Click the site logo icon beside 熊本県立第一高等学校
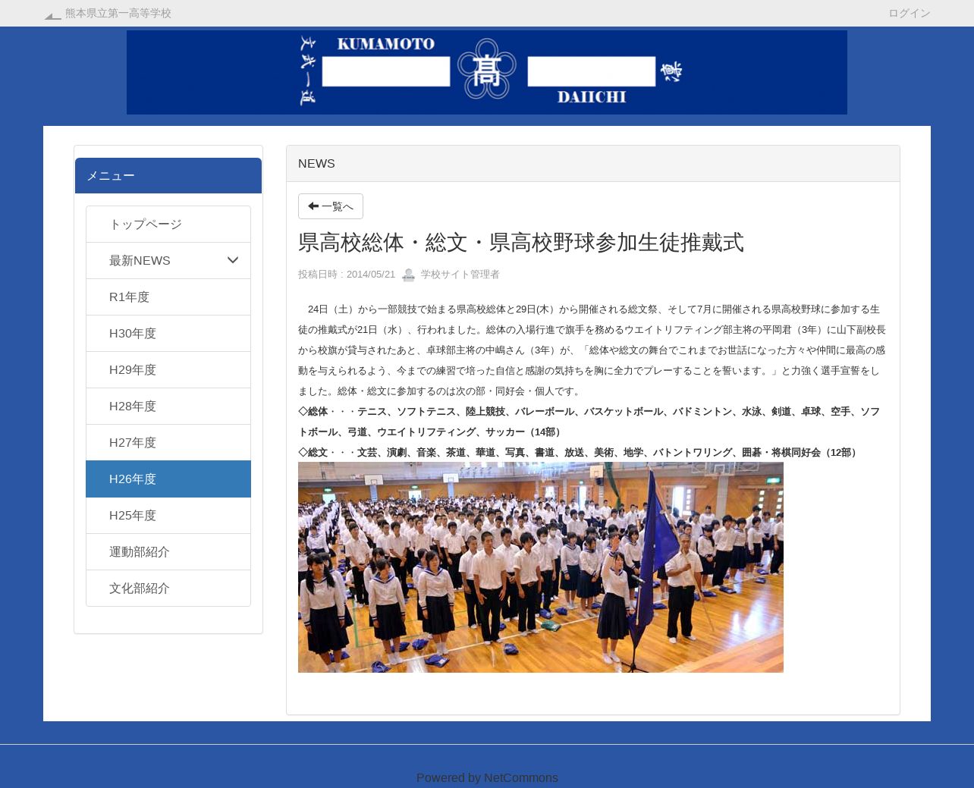 pyautogui.click(x=52, y=14)
